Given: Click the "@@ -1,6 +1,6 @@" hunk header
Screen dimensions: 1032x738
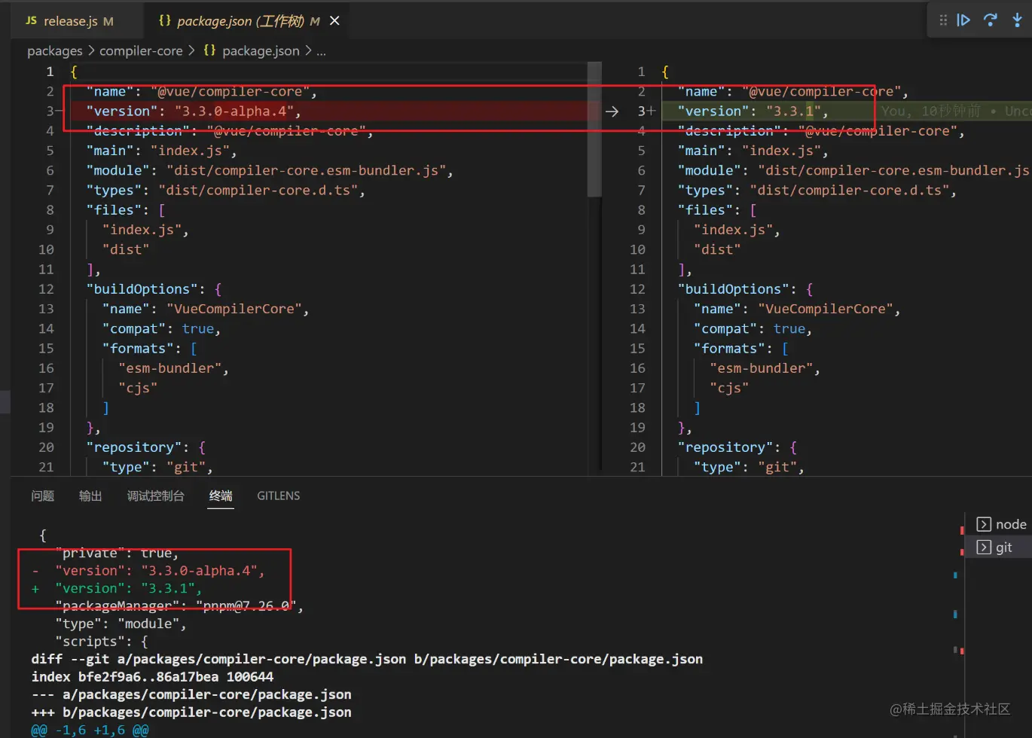Looking at the screenshot, I should pyautogui.click(x=90, y=730).
